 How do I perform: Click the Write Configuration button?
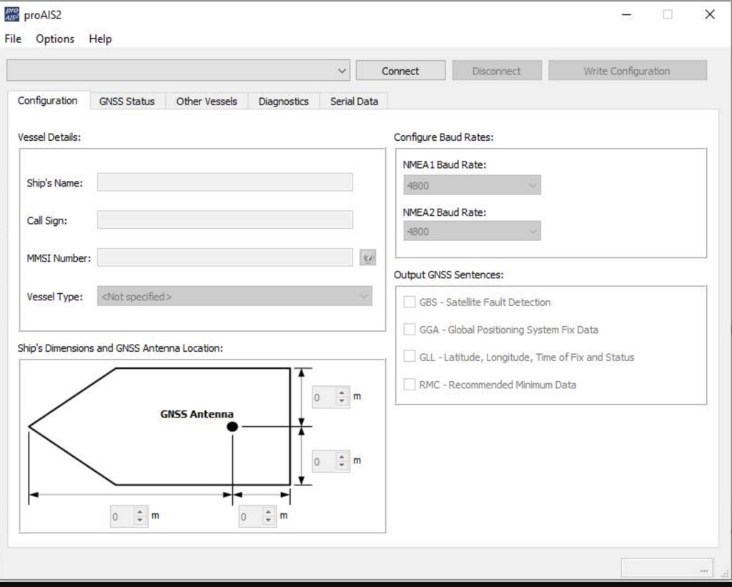(x=628, y=71)
